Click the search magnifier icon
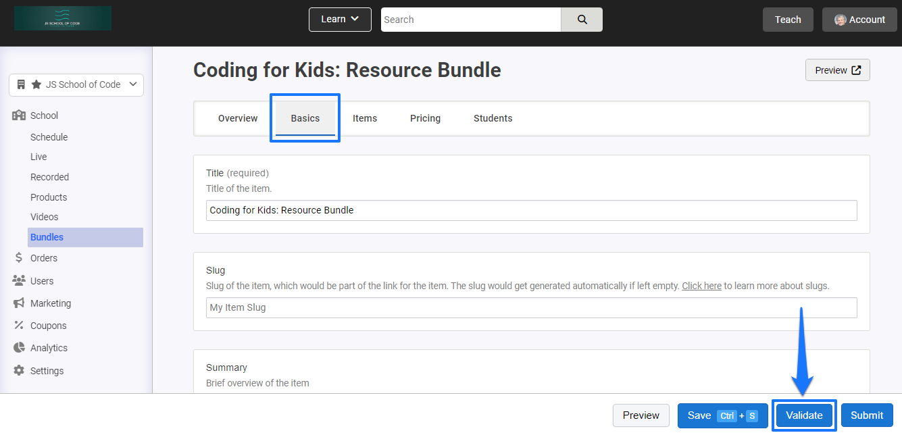 point(581,20)
